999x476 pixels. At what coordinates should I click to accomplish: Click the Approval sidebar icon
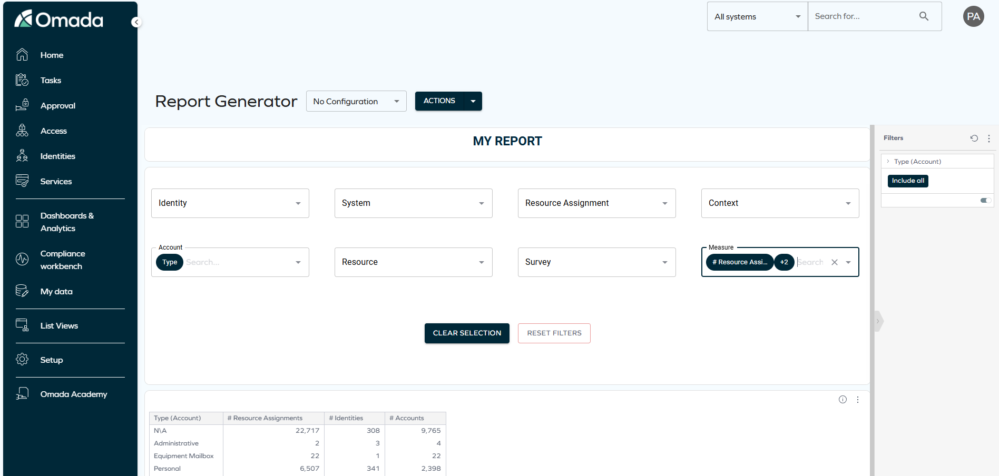click(x=22, y=105)
